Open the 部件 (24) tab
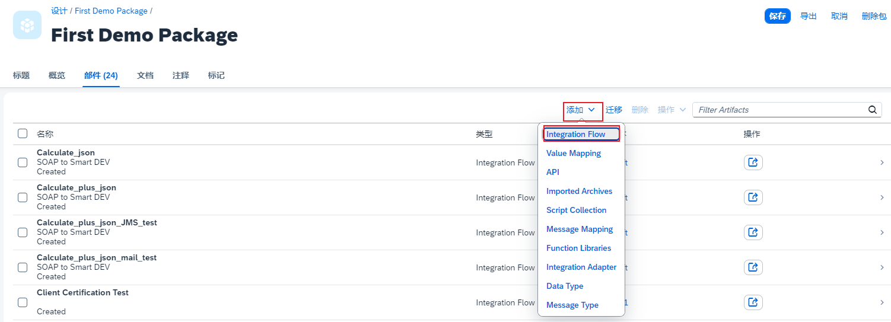Screen dimensions: 891x322 pos(101,75)
